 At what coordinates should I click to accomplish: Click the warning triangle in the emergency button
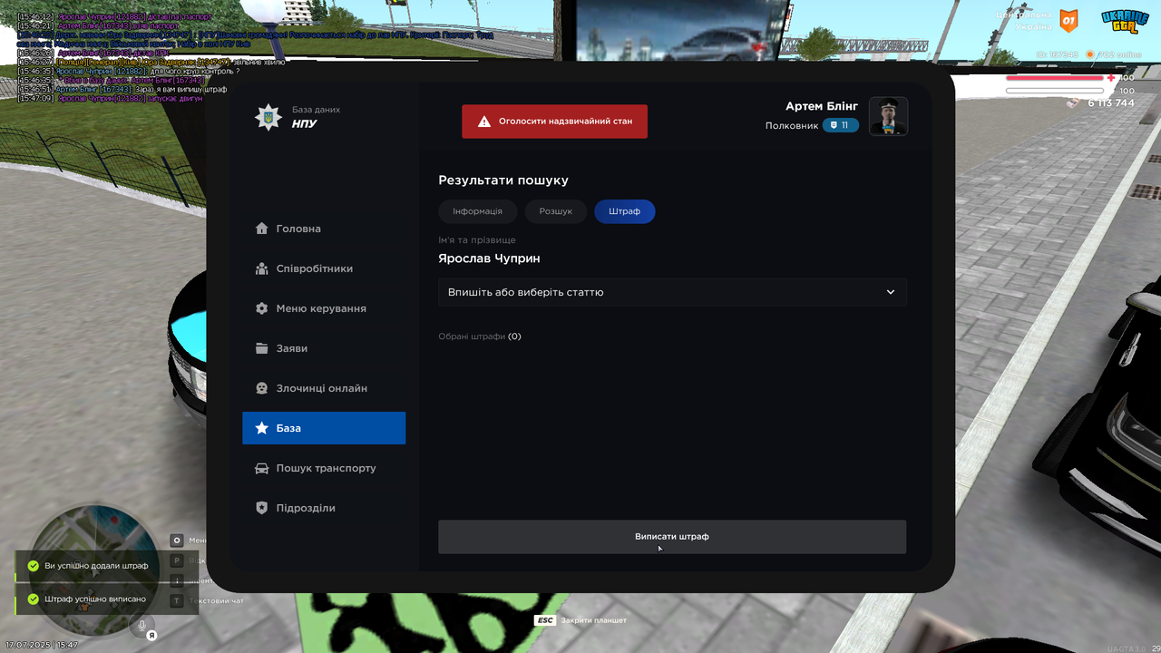[x=484, y=122]
